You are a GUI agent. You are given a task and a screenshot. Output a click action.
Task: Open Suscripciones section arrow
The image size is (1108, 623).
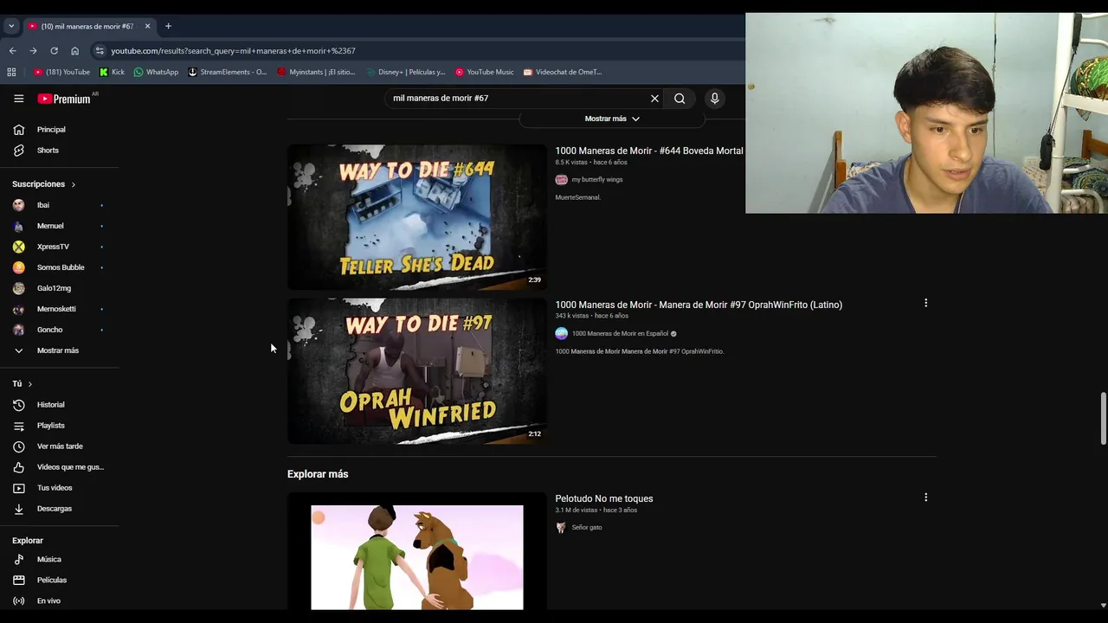pyautogui.click(x=74, y=184)
